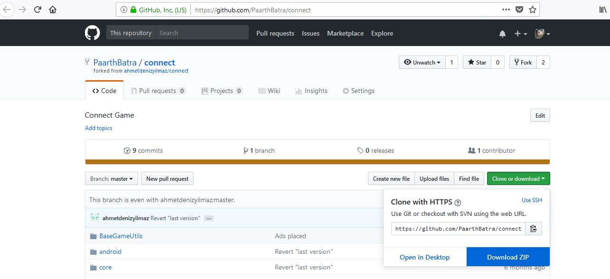This screenshot has height=279, width=610.
Task: Expand commit message ellipsis button
Action: 209,218
